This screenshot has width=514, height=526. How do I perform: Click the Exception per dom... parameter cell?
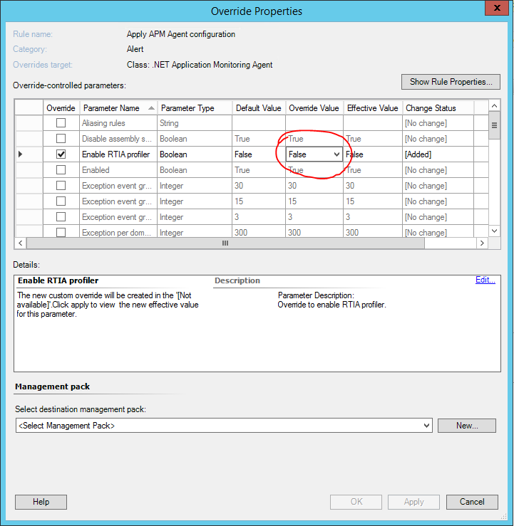118,232
